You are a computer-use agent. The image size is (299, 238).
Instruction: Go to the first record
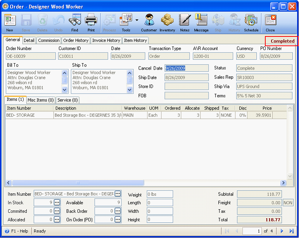[227, 231]
